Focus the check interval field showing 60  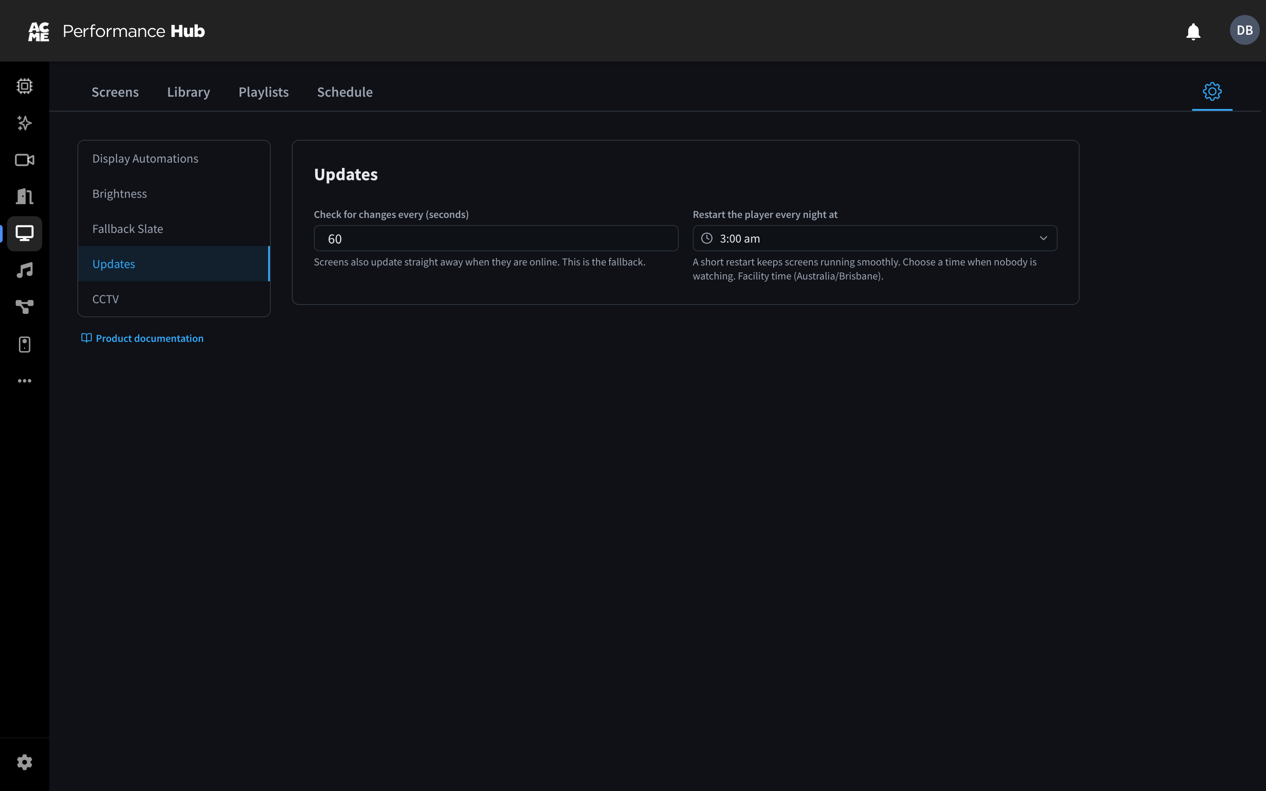click(x=496, y=239)
